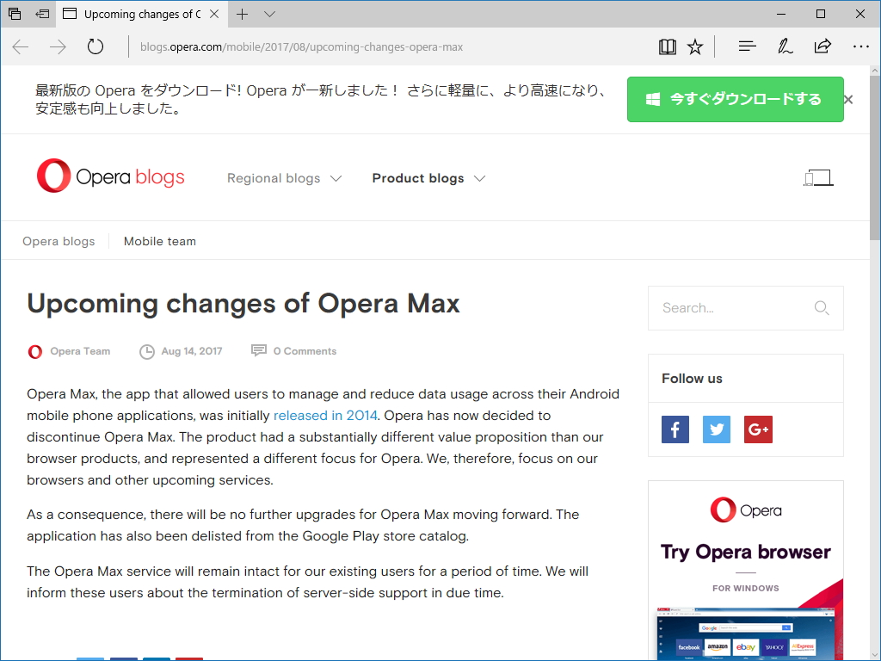This screenshot has height=661, width=881.
Task: Click the devices icon in header
Action: (818, 177)
